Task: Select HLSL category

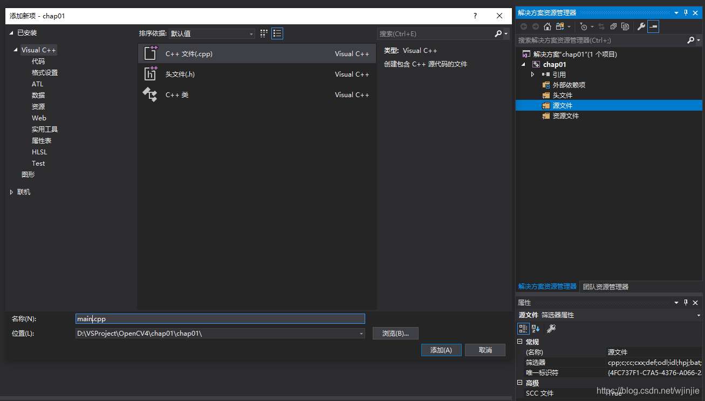Action: [39, 152]
